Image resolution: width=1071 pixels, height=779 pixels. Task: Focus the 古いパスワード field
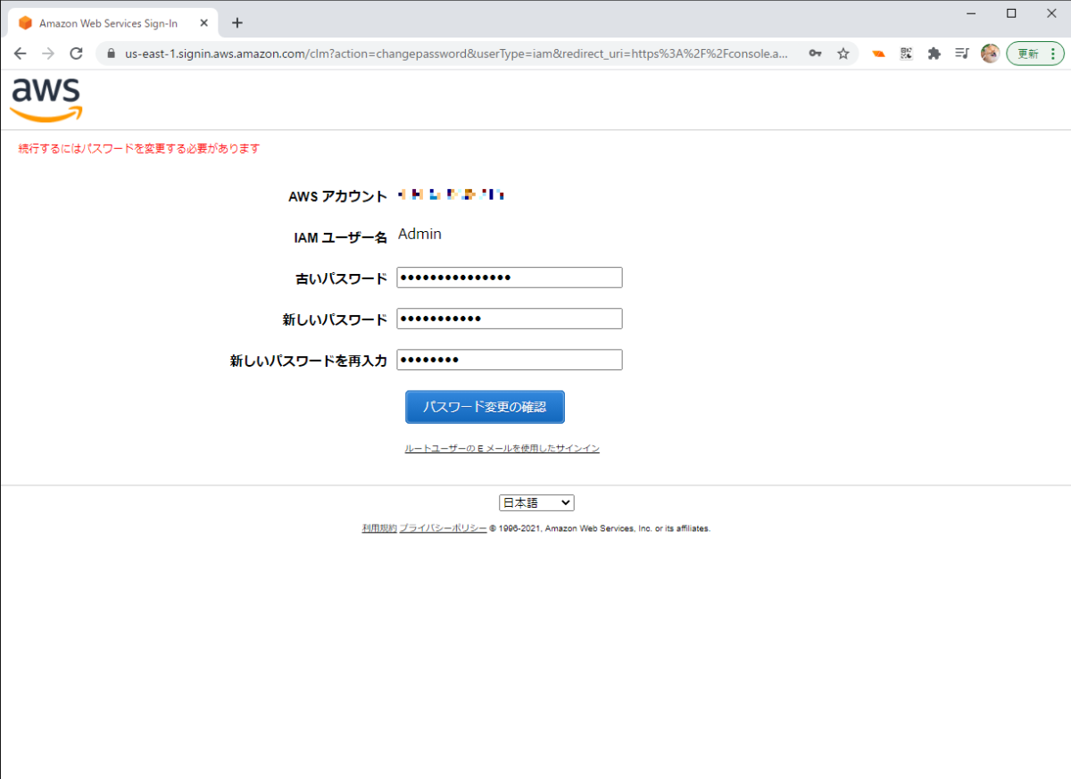point(510,278)
